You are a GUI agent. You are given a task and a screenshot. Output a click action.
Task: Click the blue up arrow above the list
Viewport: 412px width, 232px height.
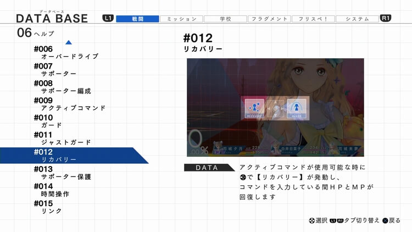click(x=69, y=42)
